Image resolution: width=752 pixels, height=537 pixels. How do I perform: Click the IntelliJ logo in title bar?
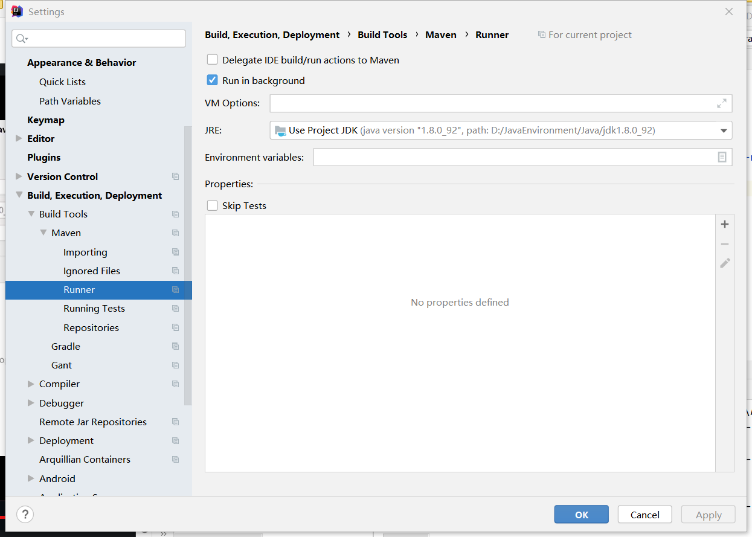(x=17, y=11)
